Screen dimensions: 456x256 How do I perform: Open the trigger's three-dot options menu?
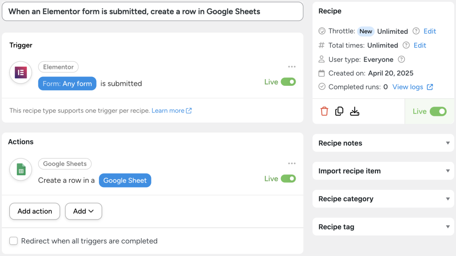[292, 66]
